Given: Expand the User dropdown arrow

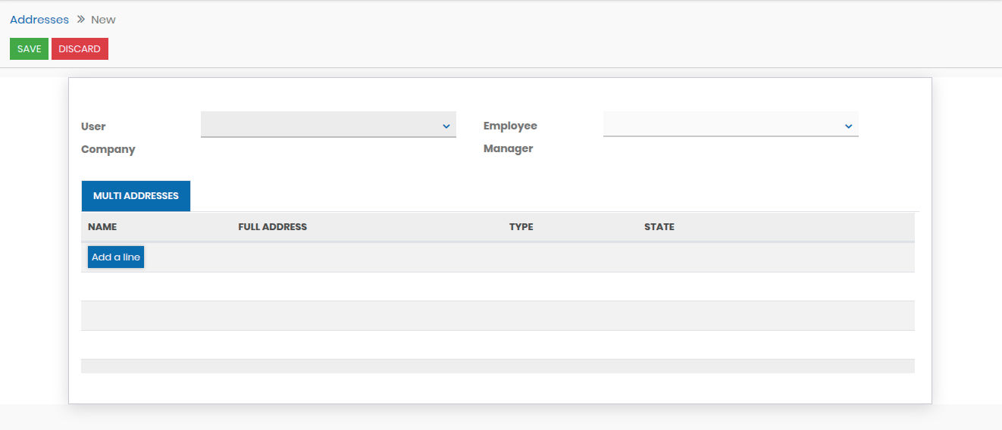Looking at the screenshot, I should point(446,126).
